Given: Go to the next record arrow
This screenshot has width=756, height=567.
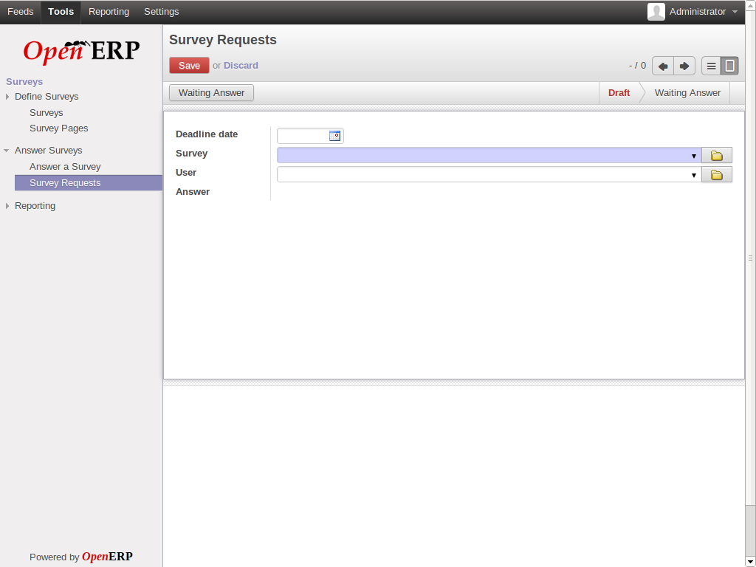Looking at the screenshot, I should click(684, 66).
